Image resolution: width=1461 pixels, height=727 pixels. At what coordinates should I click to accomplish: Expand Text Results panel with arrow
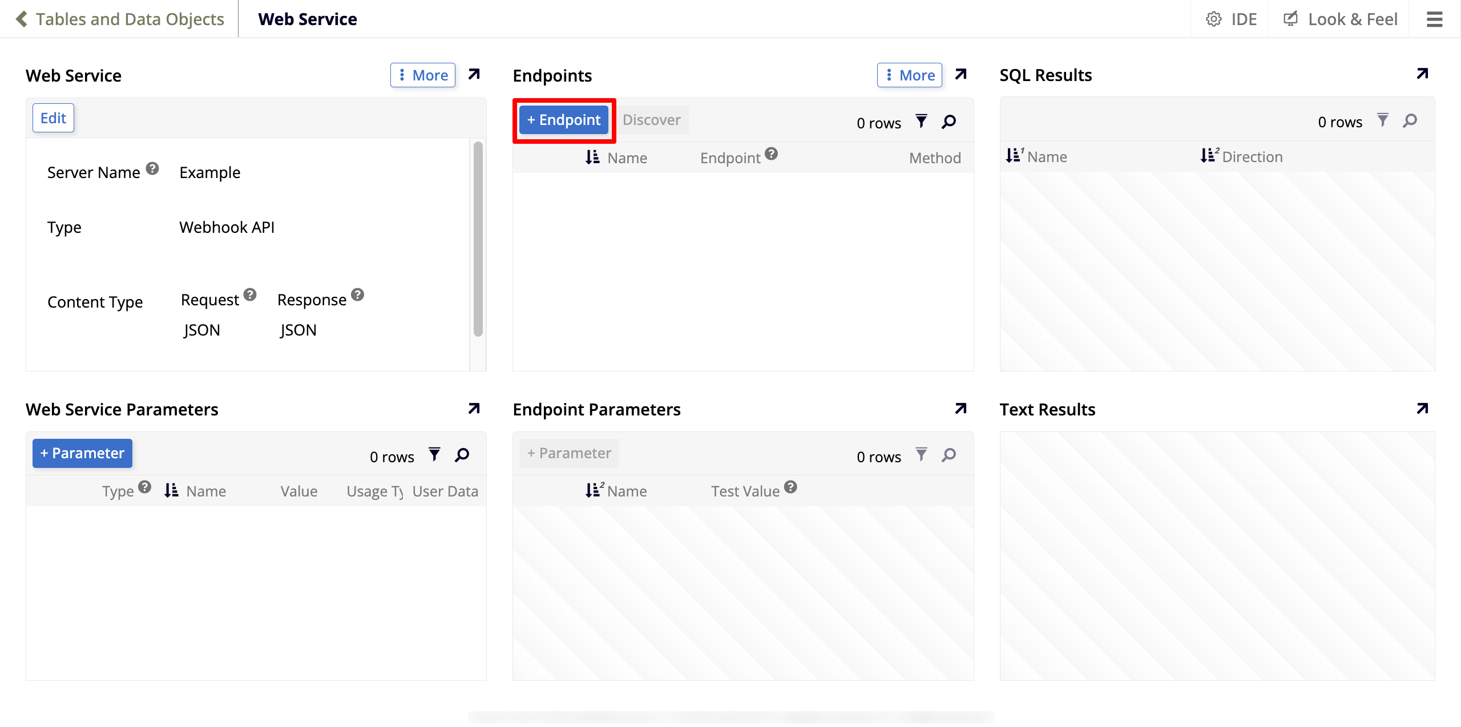pyautogui.click(x=1422, y=409)
